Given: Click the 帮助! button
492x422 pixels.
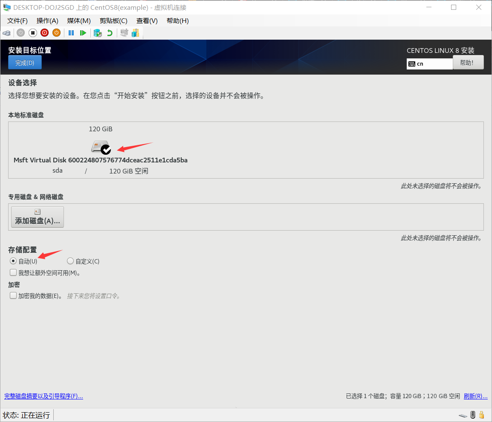Looking at the screenshot, I should (x=468, y=63).
